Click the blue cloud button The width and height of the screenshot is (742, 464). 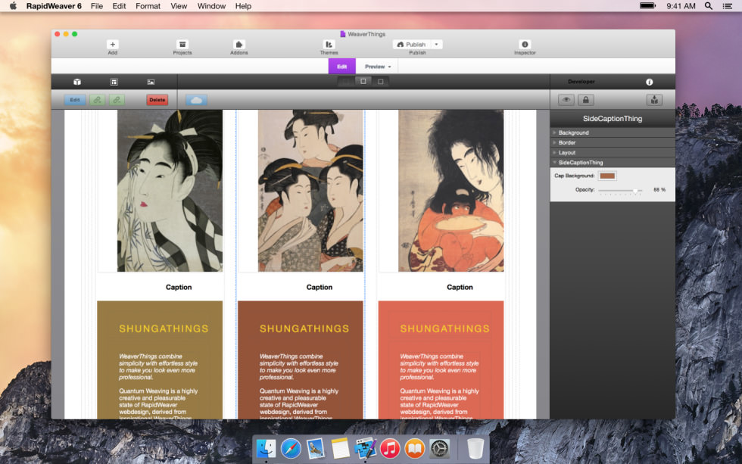coord(196,100)
